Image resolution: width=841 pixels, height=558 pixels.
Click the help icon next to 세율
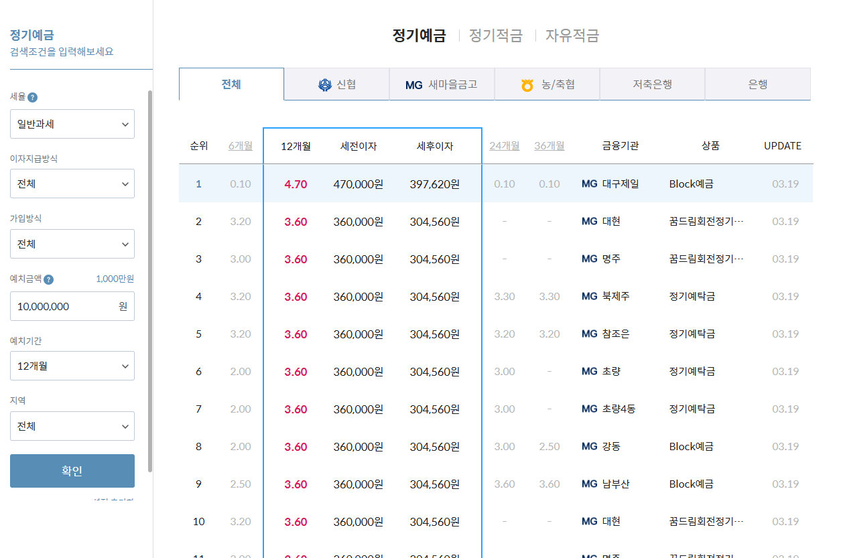coord(33,98)
